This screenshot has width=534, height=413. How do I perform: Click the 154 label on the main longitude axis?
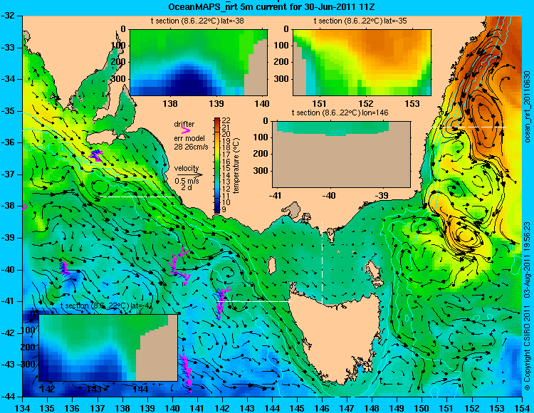tap(522, 407)
